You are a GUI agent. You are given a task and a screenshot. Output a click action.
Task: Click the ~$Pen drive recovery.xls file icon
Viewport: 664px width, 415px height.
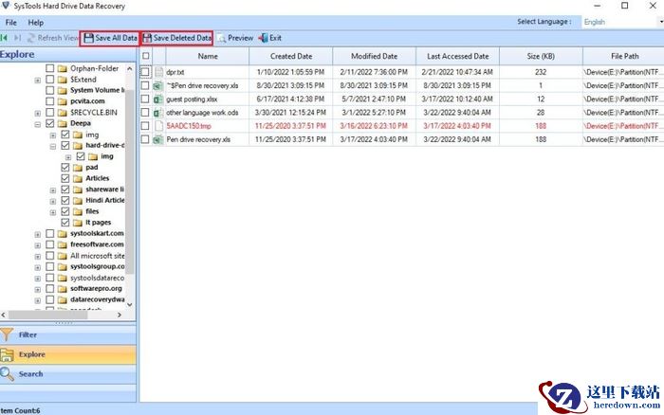158,86
